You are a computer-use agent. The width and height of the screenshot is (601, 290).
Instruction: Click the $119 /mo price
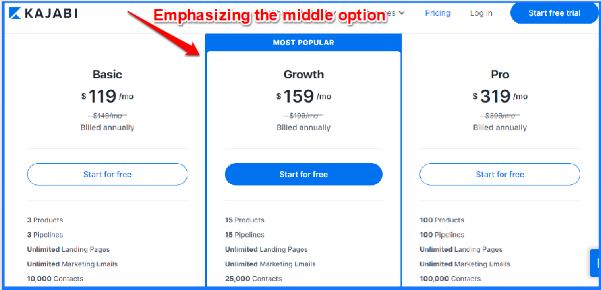coord(107,97)
